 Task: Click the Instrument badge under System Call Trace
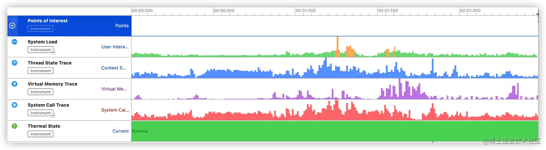(x=40, y=113)
